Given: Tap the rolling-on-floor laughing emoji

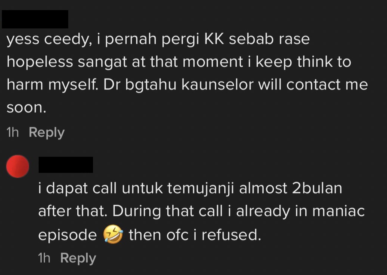Looking at the screenshot, I should 113,234.
